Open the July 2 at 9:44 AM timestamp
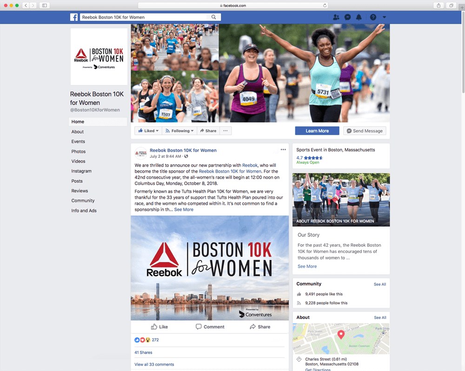465x371 pixels. (x=165, y=156)
